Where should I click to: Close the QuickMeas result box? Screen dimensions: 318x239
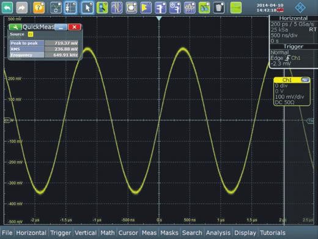(x=75, y=27)
